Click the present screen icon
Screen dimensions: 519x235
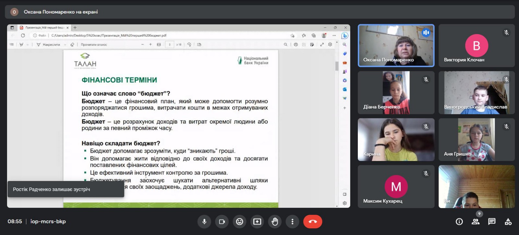(x=257, y=222)
